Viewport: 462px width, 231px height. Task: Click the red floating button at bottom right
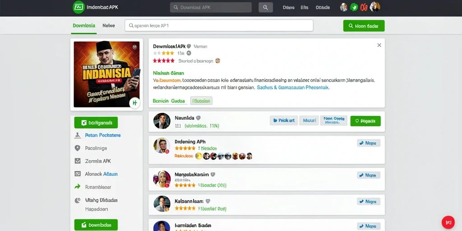[448, 222]
